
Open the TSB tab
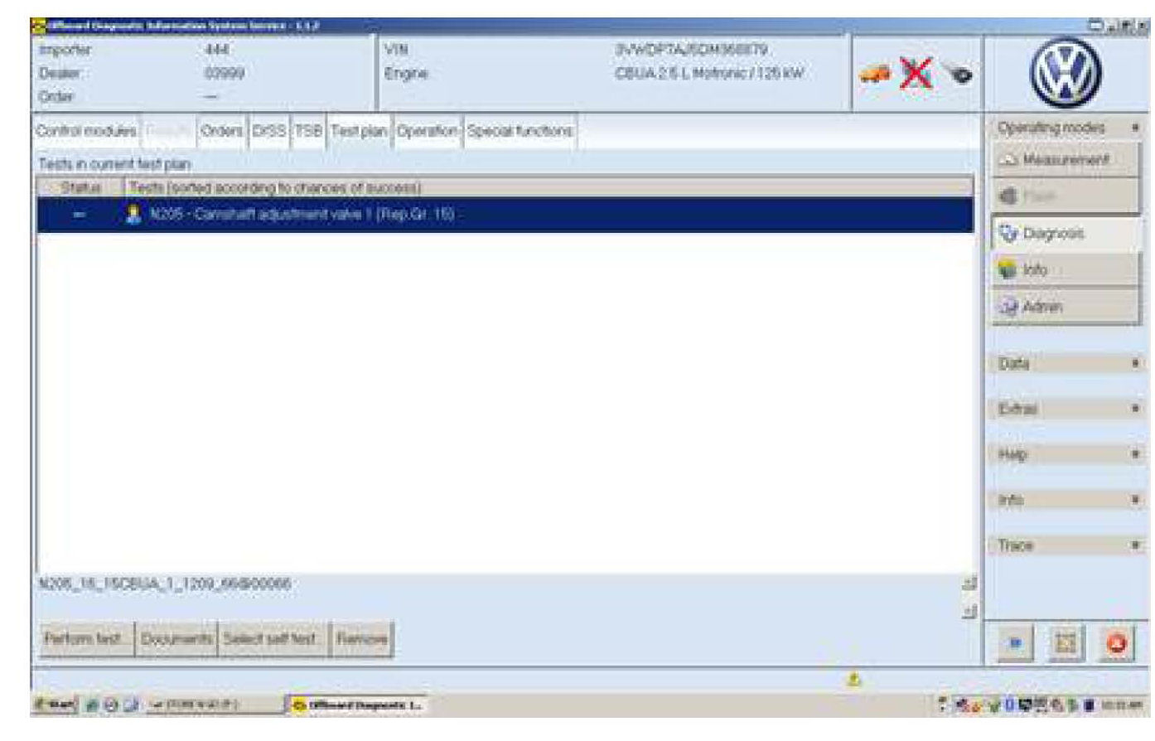(x=307, y=132)
